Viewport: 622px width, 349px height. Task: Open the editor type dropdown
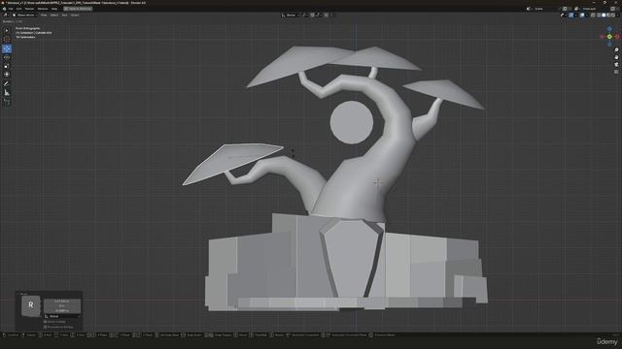click(6, 16)
